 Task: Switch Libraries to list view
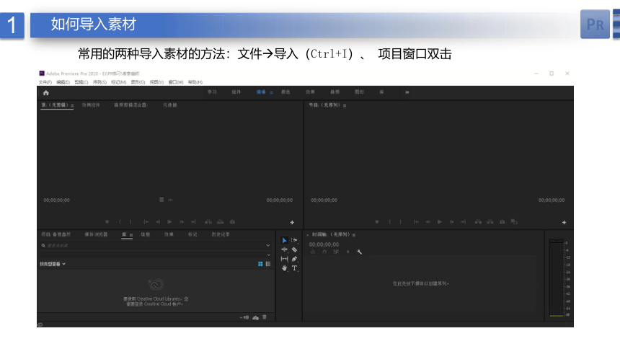coord(268,264)
